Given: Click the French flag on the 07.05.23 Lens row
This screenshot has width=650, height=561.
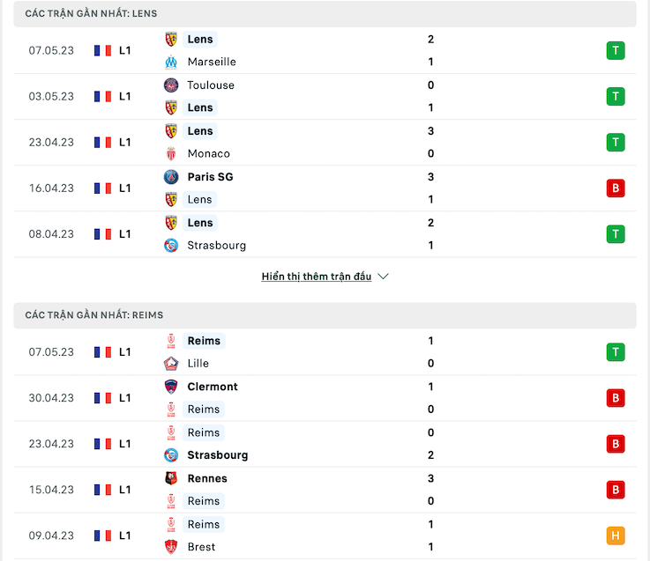Looking at the screenshot, I should coord(102,50).
